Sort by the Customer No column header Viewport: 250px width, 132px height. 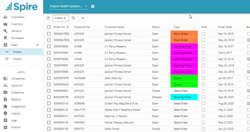(82, 27)
